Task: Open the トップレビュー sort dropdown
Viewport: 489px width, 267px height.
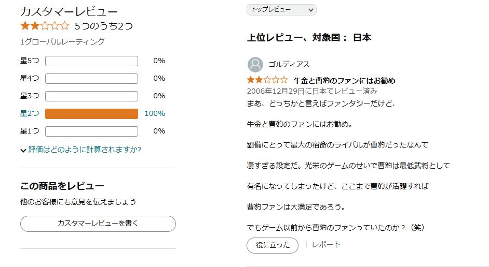Action: pyautogui.click(x=281, y=10)
